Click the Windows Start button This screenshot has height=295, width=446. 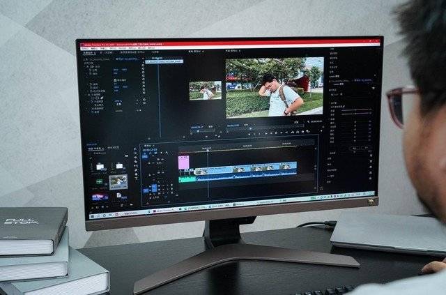[x=92, y=216]
